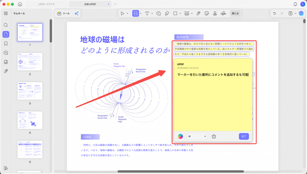307x174 pixels.
Task: Click the thumbnail panel scrollbar
Action: [x=51, y=31]
